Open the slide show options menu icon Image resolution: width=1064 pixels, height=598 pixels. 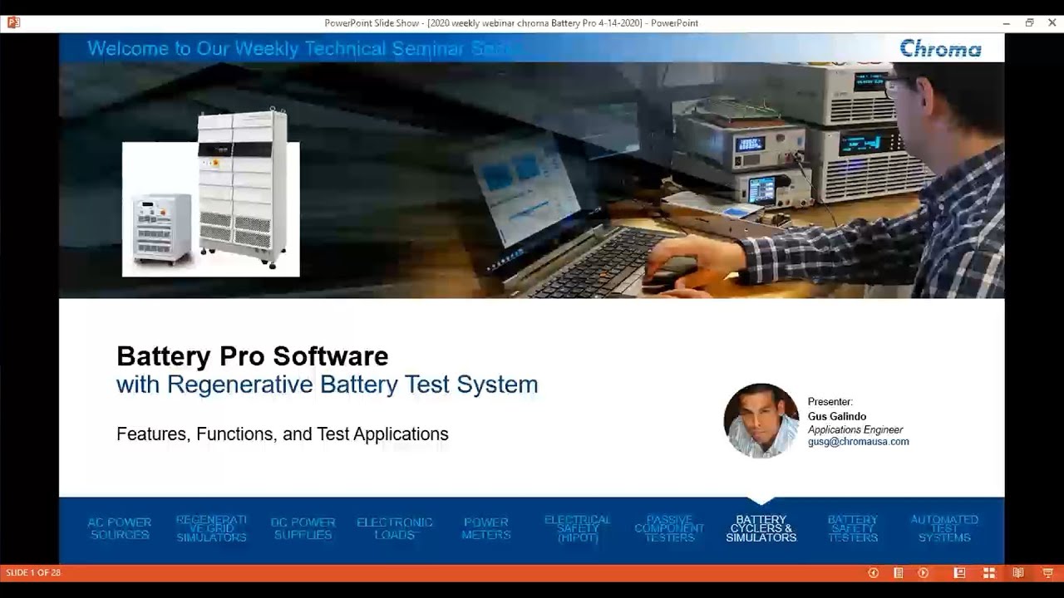tap(898, 573)
